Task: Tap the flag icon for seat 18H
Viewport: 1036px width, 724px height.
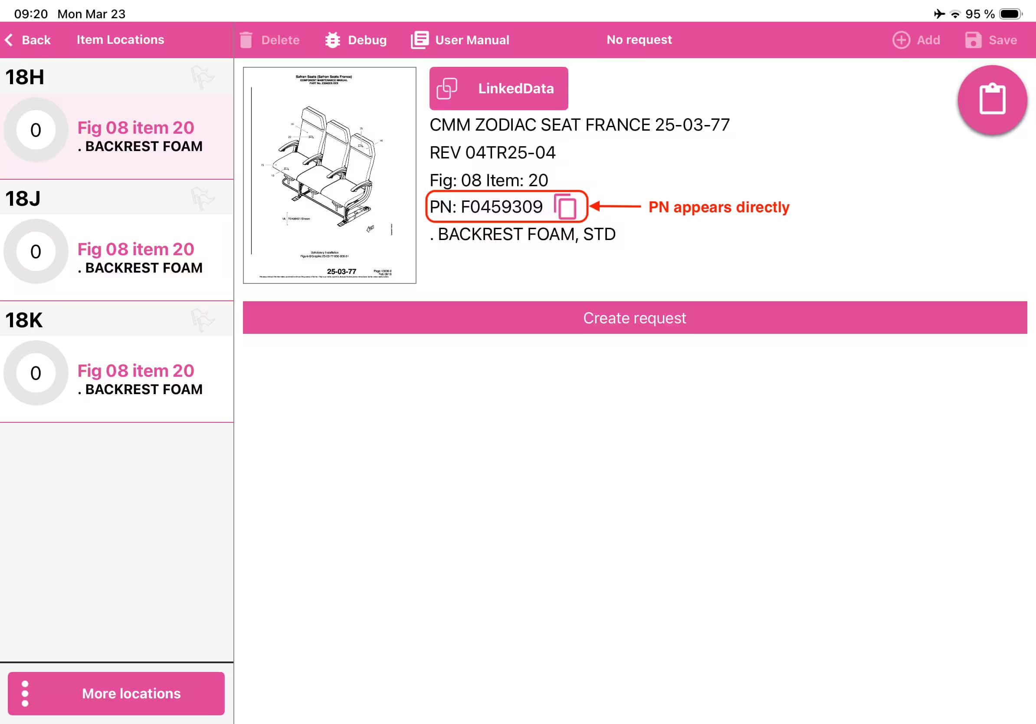Action: pos(202,77)
